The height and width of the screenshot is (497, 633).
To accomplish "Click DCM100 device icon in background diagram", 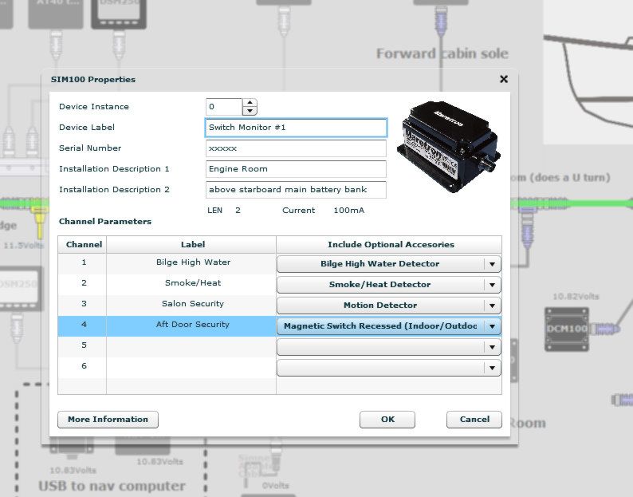I will click(566, 329).
